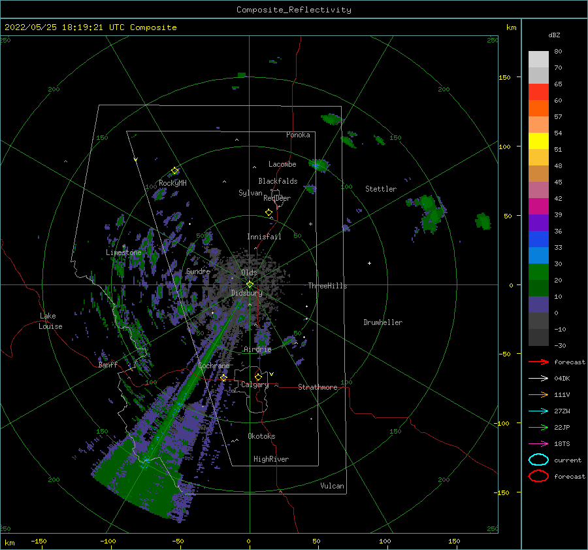Click the bright green swatch between 30 and 20
The width and height of the screenshot is (588, 550).
(x=538, y=272)
